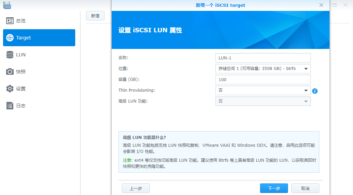The height and width of the screenshot is (195, 353).
Task: Close the iSCSI Manager main window
Action: 345,5
